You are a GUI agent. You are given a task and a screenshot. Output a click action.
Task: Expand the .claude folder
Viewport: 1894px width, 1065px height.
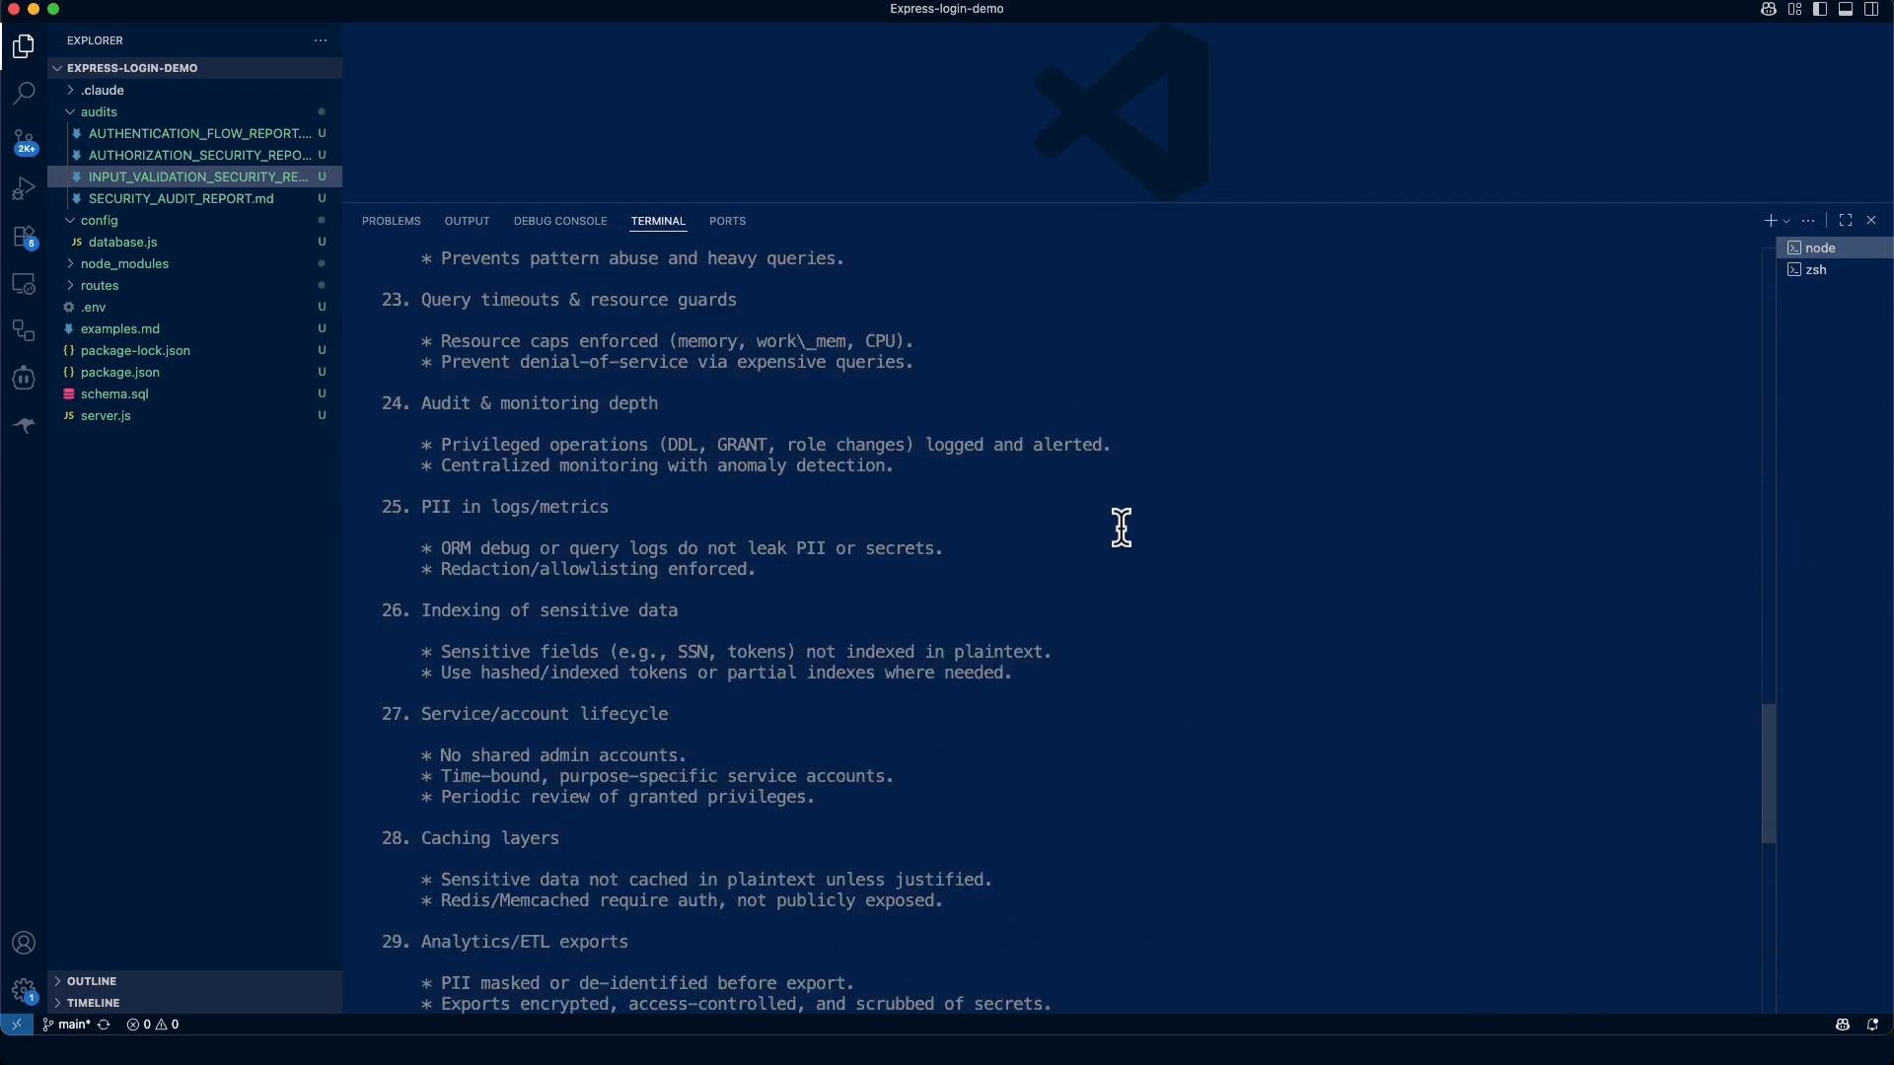tap(194, 90)
